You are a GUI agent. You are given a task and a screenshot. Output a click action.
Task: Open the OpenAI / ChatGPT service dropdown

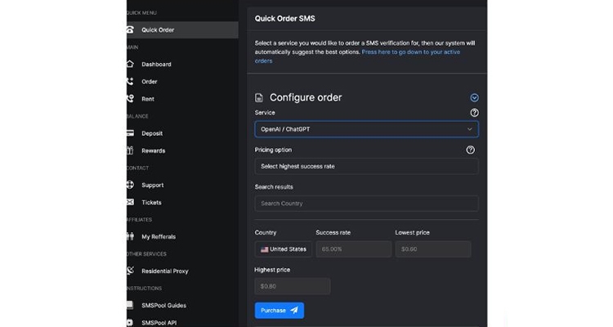(366, 129)
